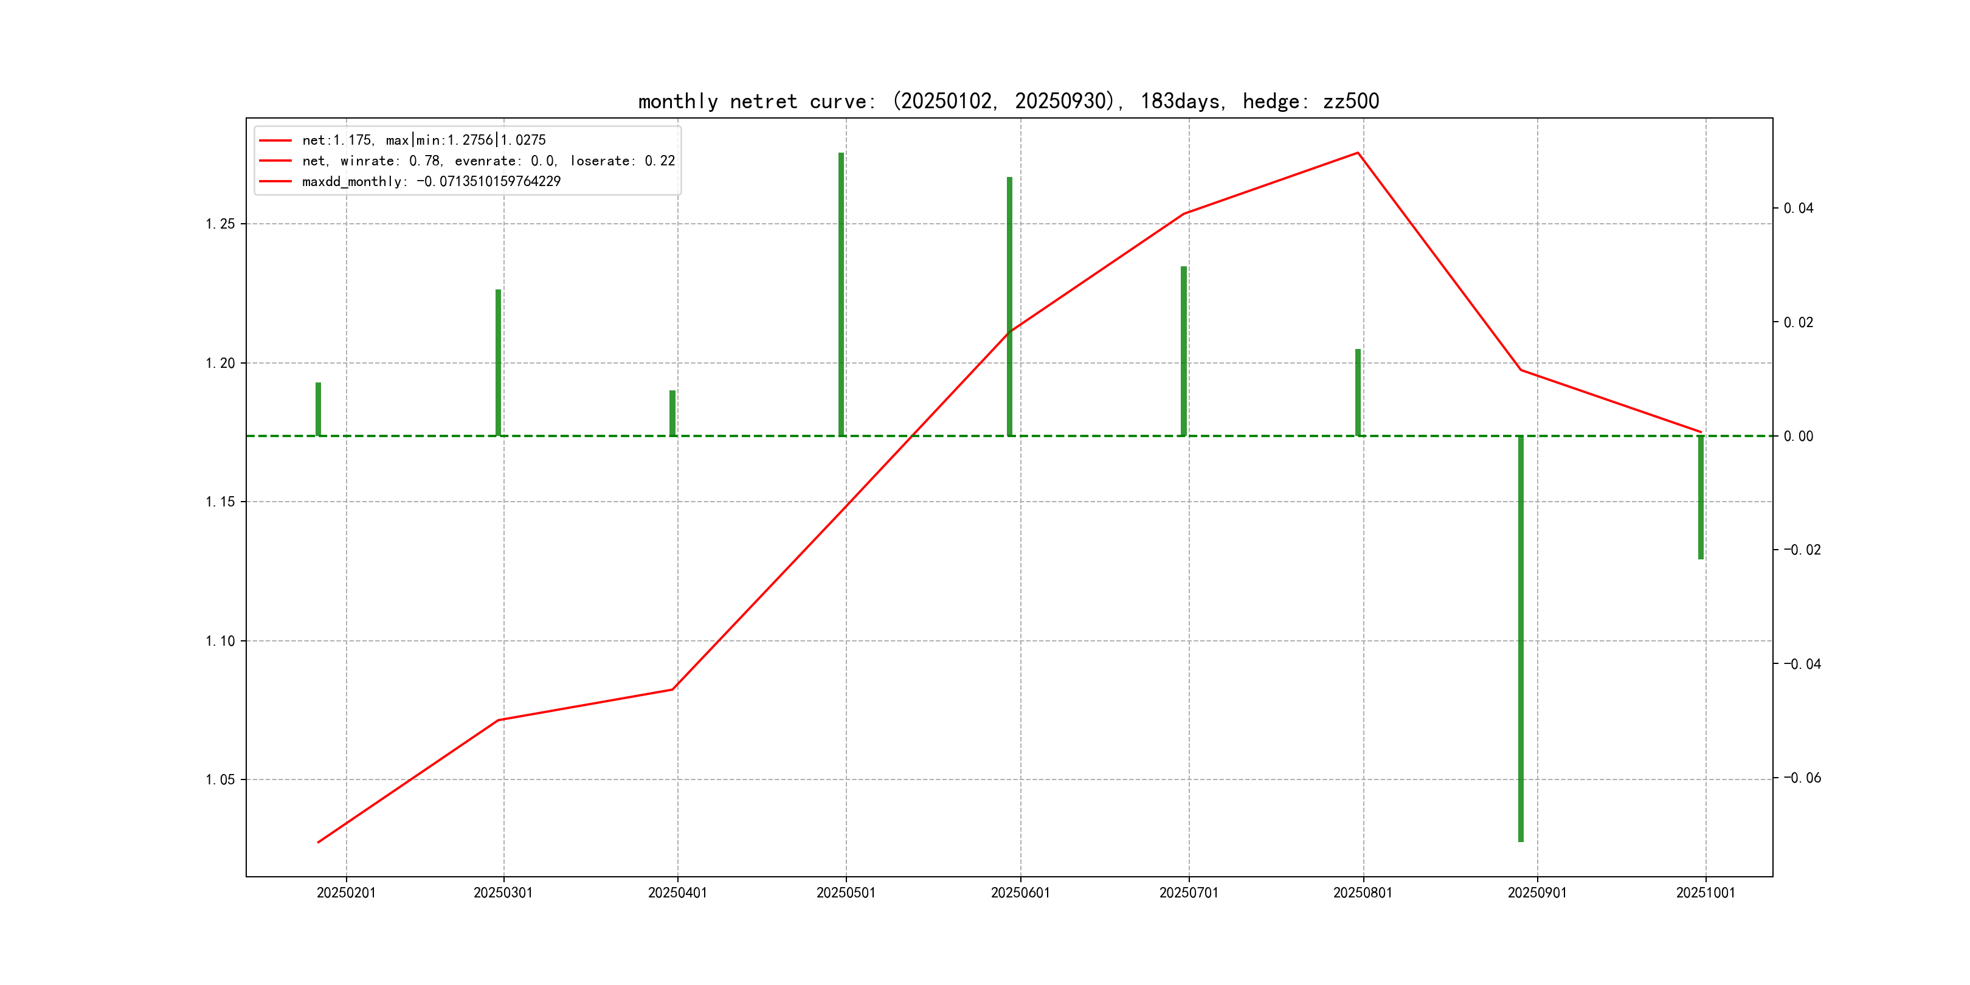
Task: Click the 1.05 left axis label
Action: tap(219, 780)
